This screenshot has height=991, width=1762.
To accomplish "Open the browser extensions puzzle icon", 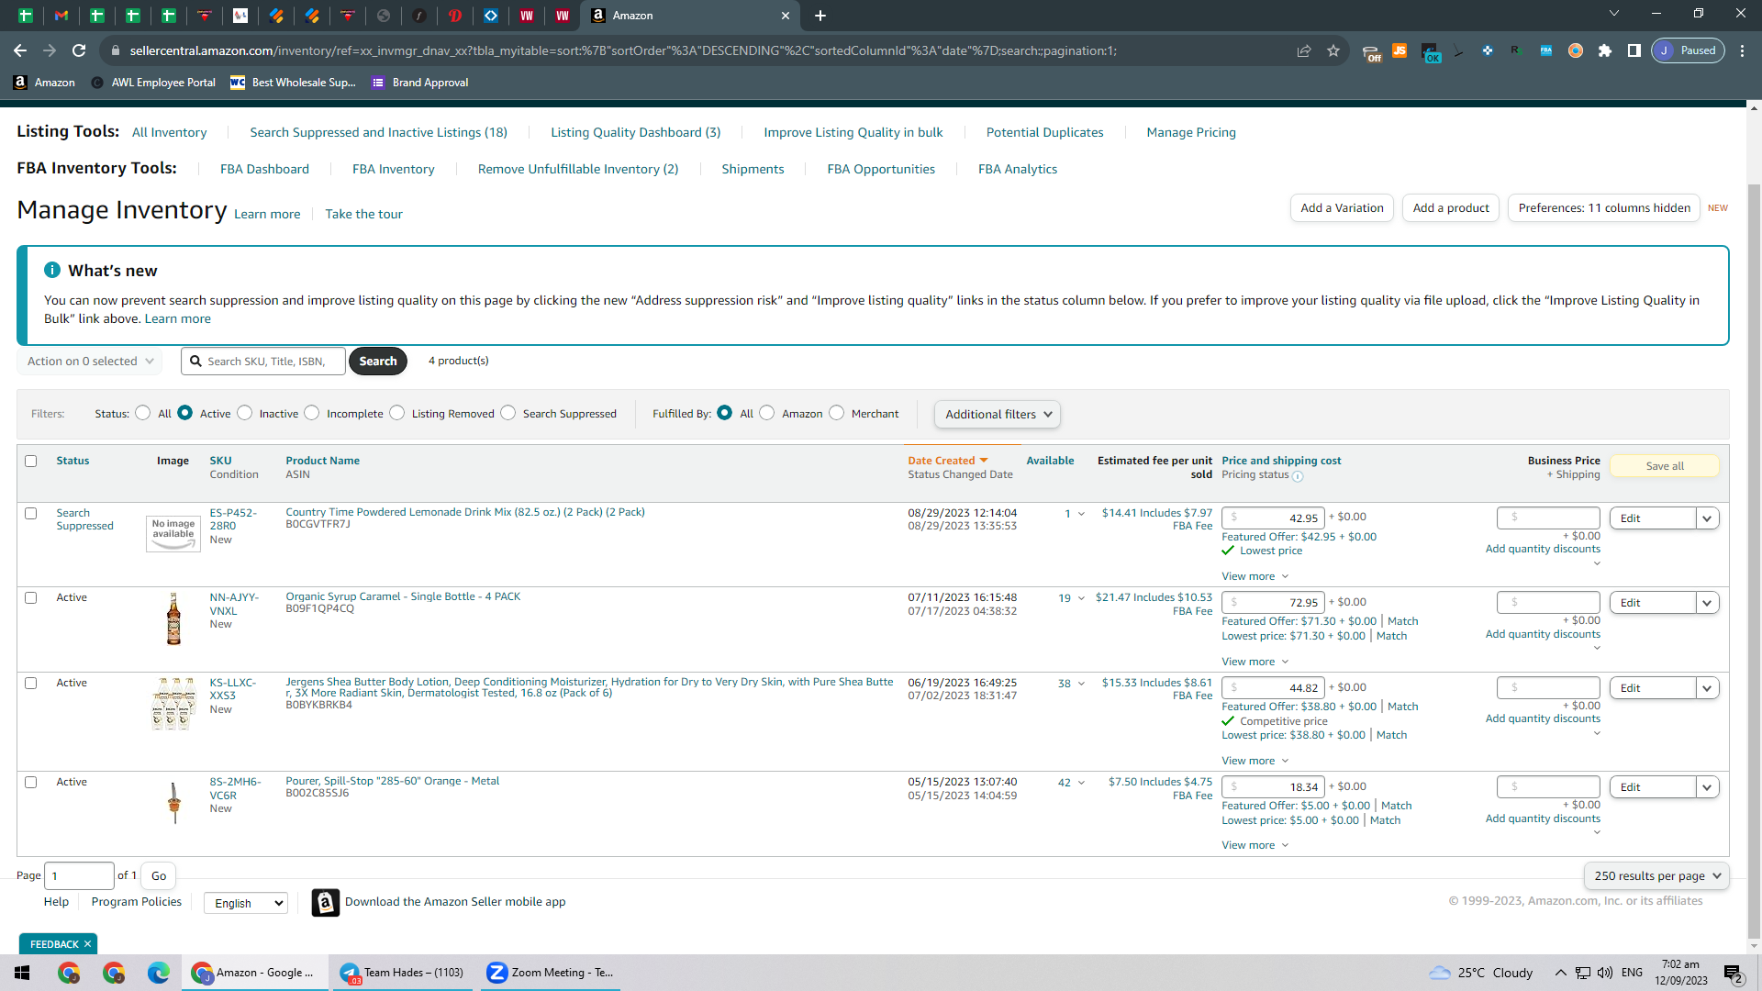I will point(1604,50).
